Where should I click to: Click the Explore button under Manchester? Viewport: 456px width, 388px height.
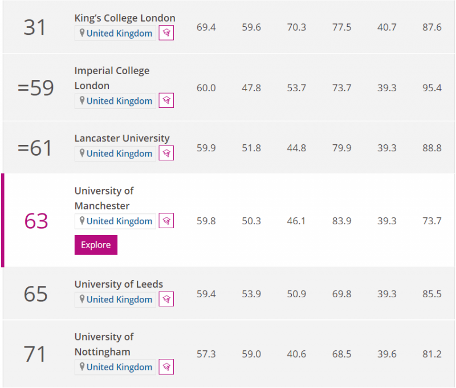click(x=96, y=245)
